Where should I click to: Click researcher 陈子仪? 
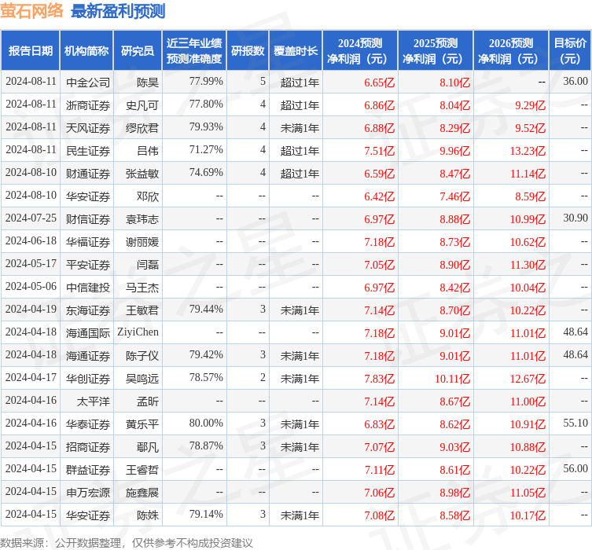click(142, 356)
